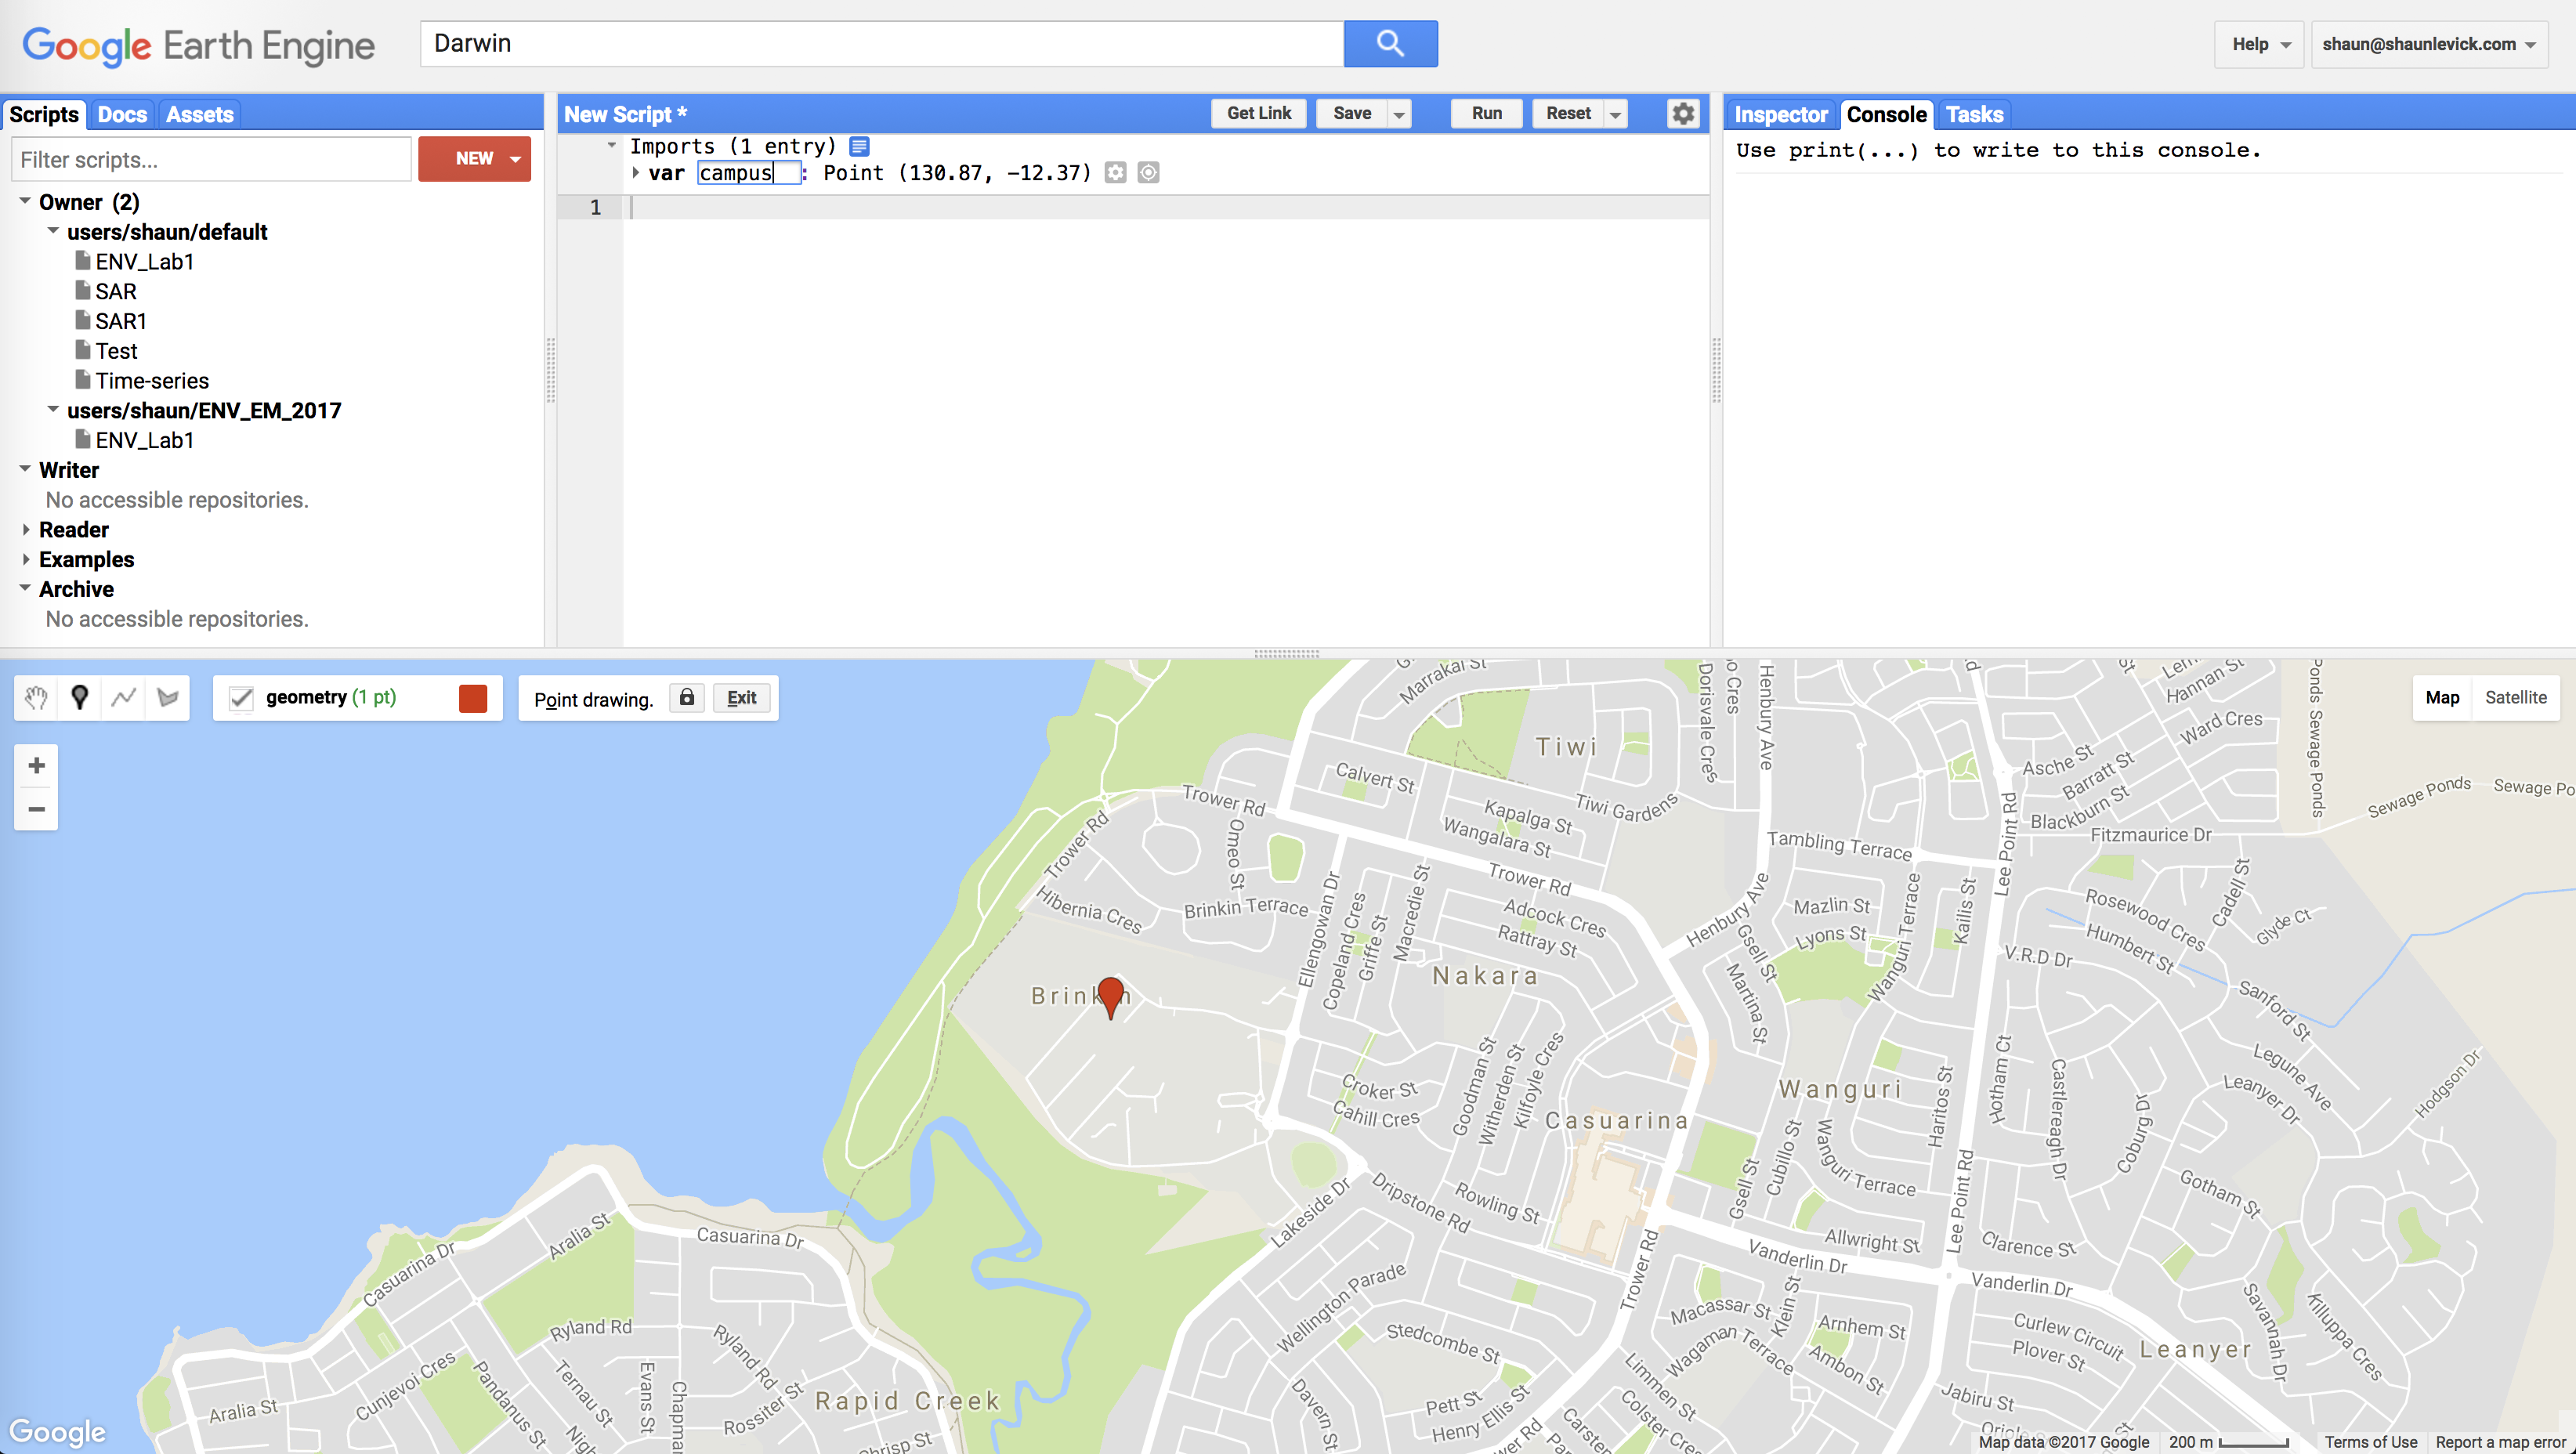Toggle the lock icon in geometry toolbar
The image size is (2576, 1454).
click(x=690, y=697)
